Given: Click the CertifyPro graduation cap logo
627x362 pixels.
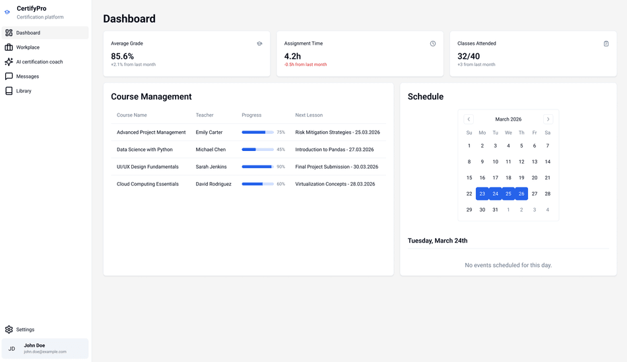Looking at the screenshot, I should click(x=7, y=13).
